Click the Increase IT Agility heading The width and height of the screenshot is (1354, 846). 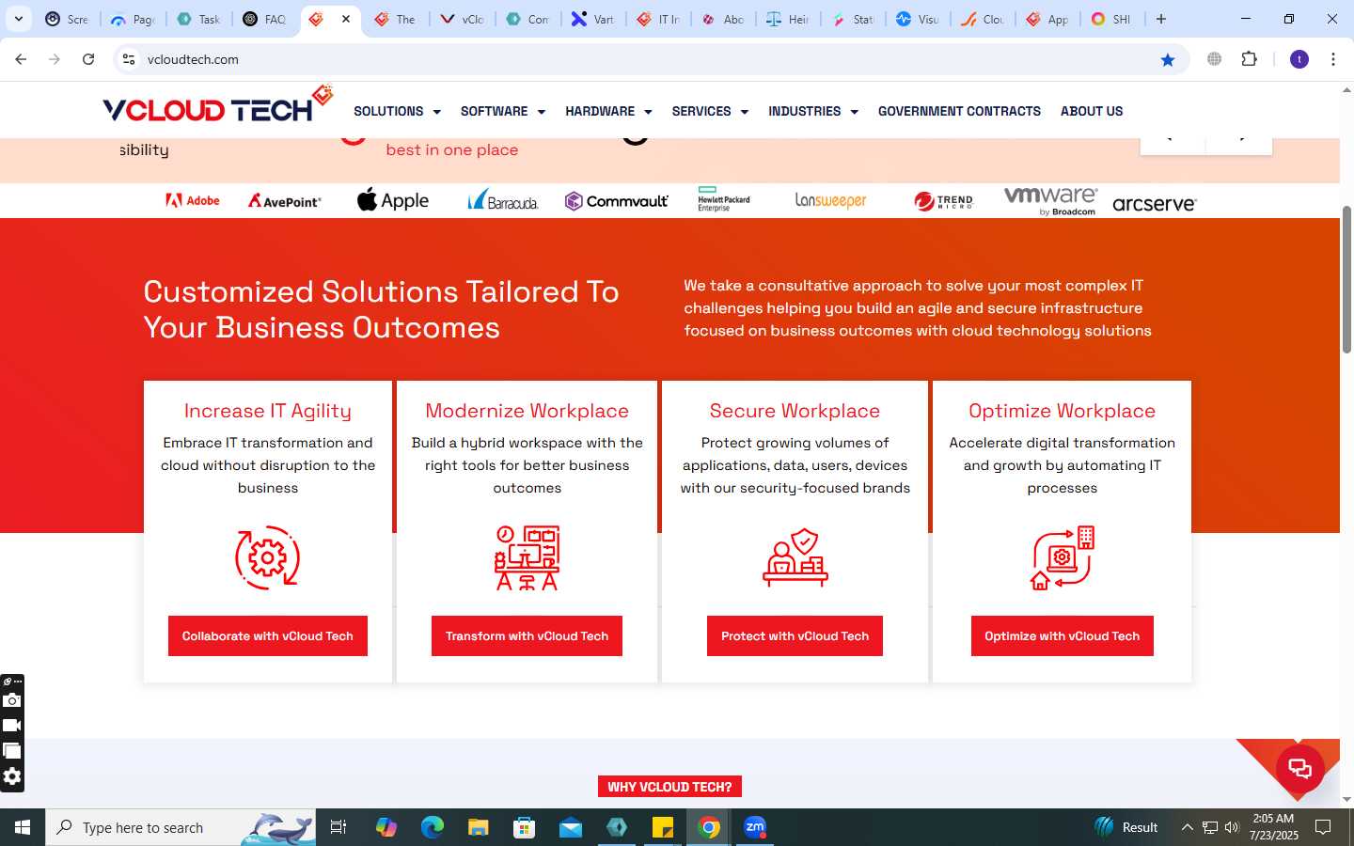(x=268, y=411)
